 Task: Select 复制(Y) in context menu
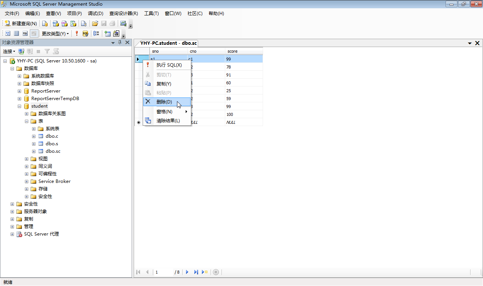(x=167, y=84)
